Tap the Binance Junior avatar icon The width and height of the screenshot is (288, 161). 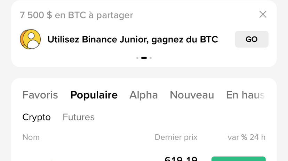(x=30, y=39)
